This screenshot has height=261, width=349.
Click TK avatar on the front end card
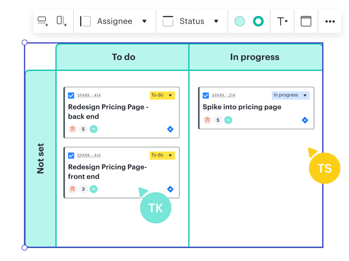point(94,189)
